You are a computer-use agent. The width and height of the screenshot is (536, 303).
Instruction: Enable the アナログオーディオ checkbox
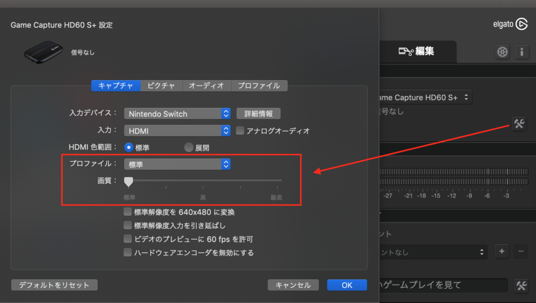pyautogui.click(x=241, y=131)
